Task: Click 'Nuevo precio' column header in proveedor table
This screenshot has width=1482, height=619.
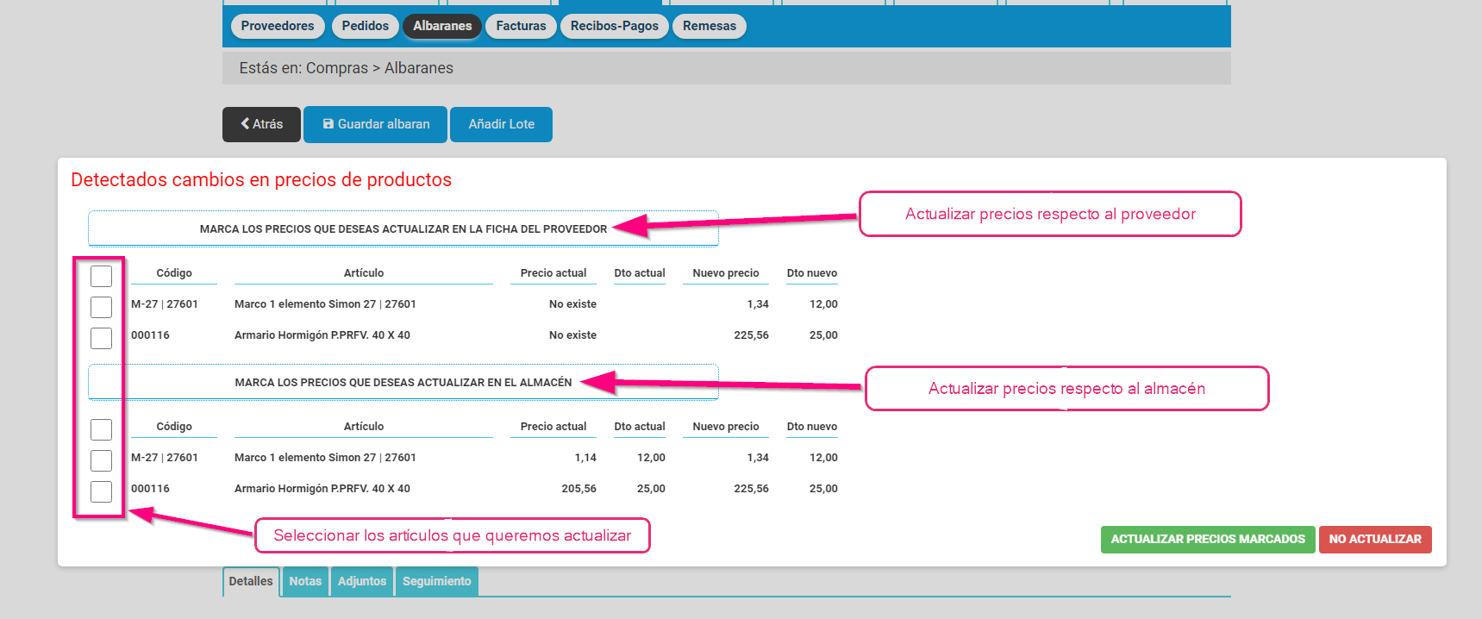Action: (726, 273)
